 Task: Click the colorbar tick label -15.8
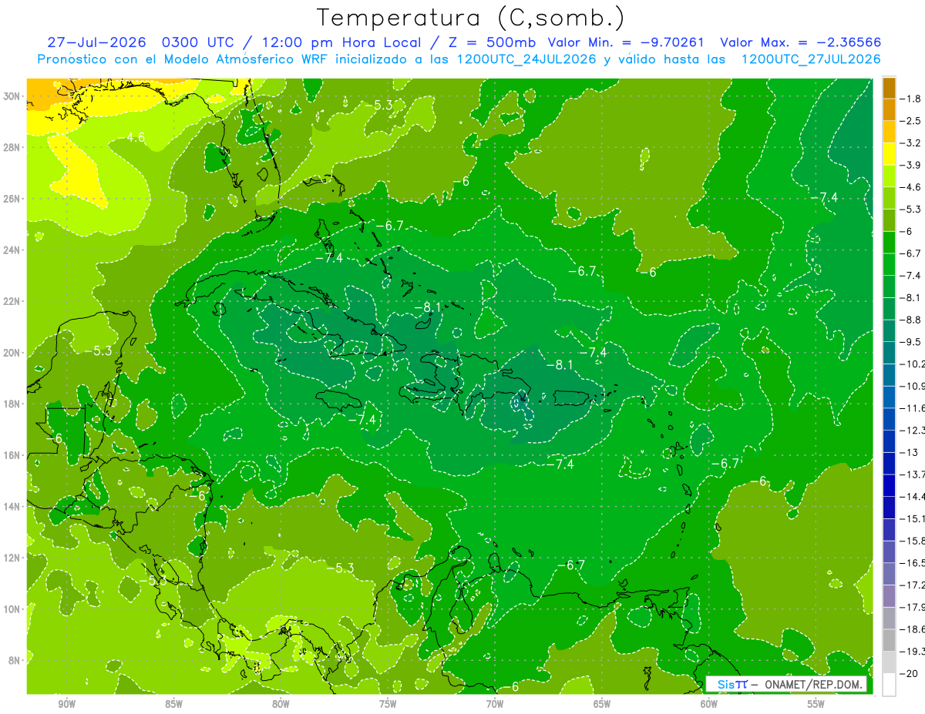913,541
